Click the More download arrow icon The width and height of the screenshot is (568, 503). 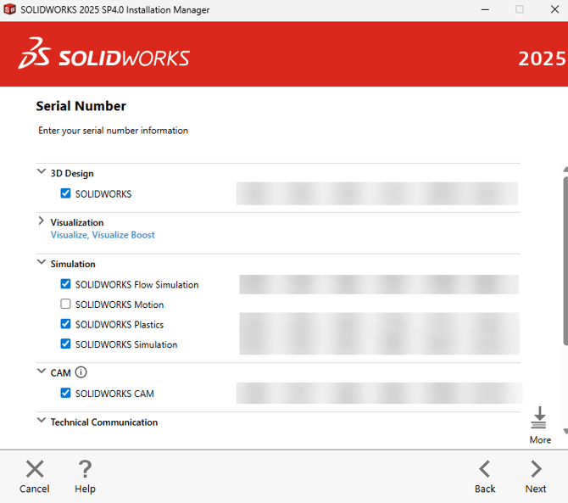click(x=539, y=417)
